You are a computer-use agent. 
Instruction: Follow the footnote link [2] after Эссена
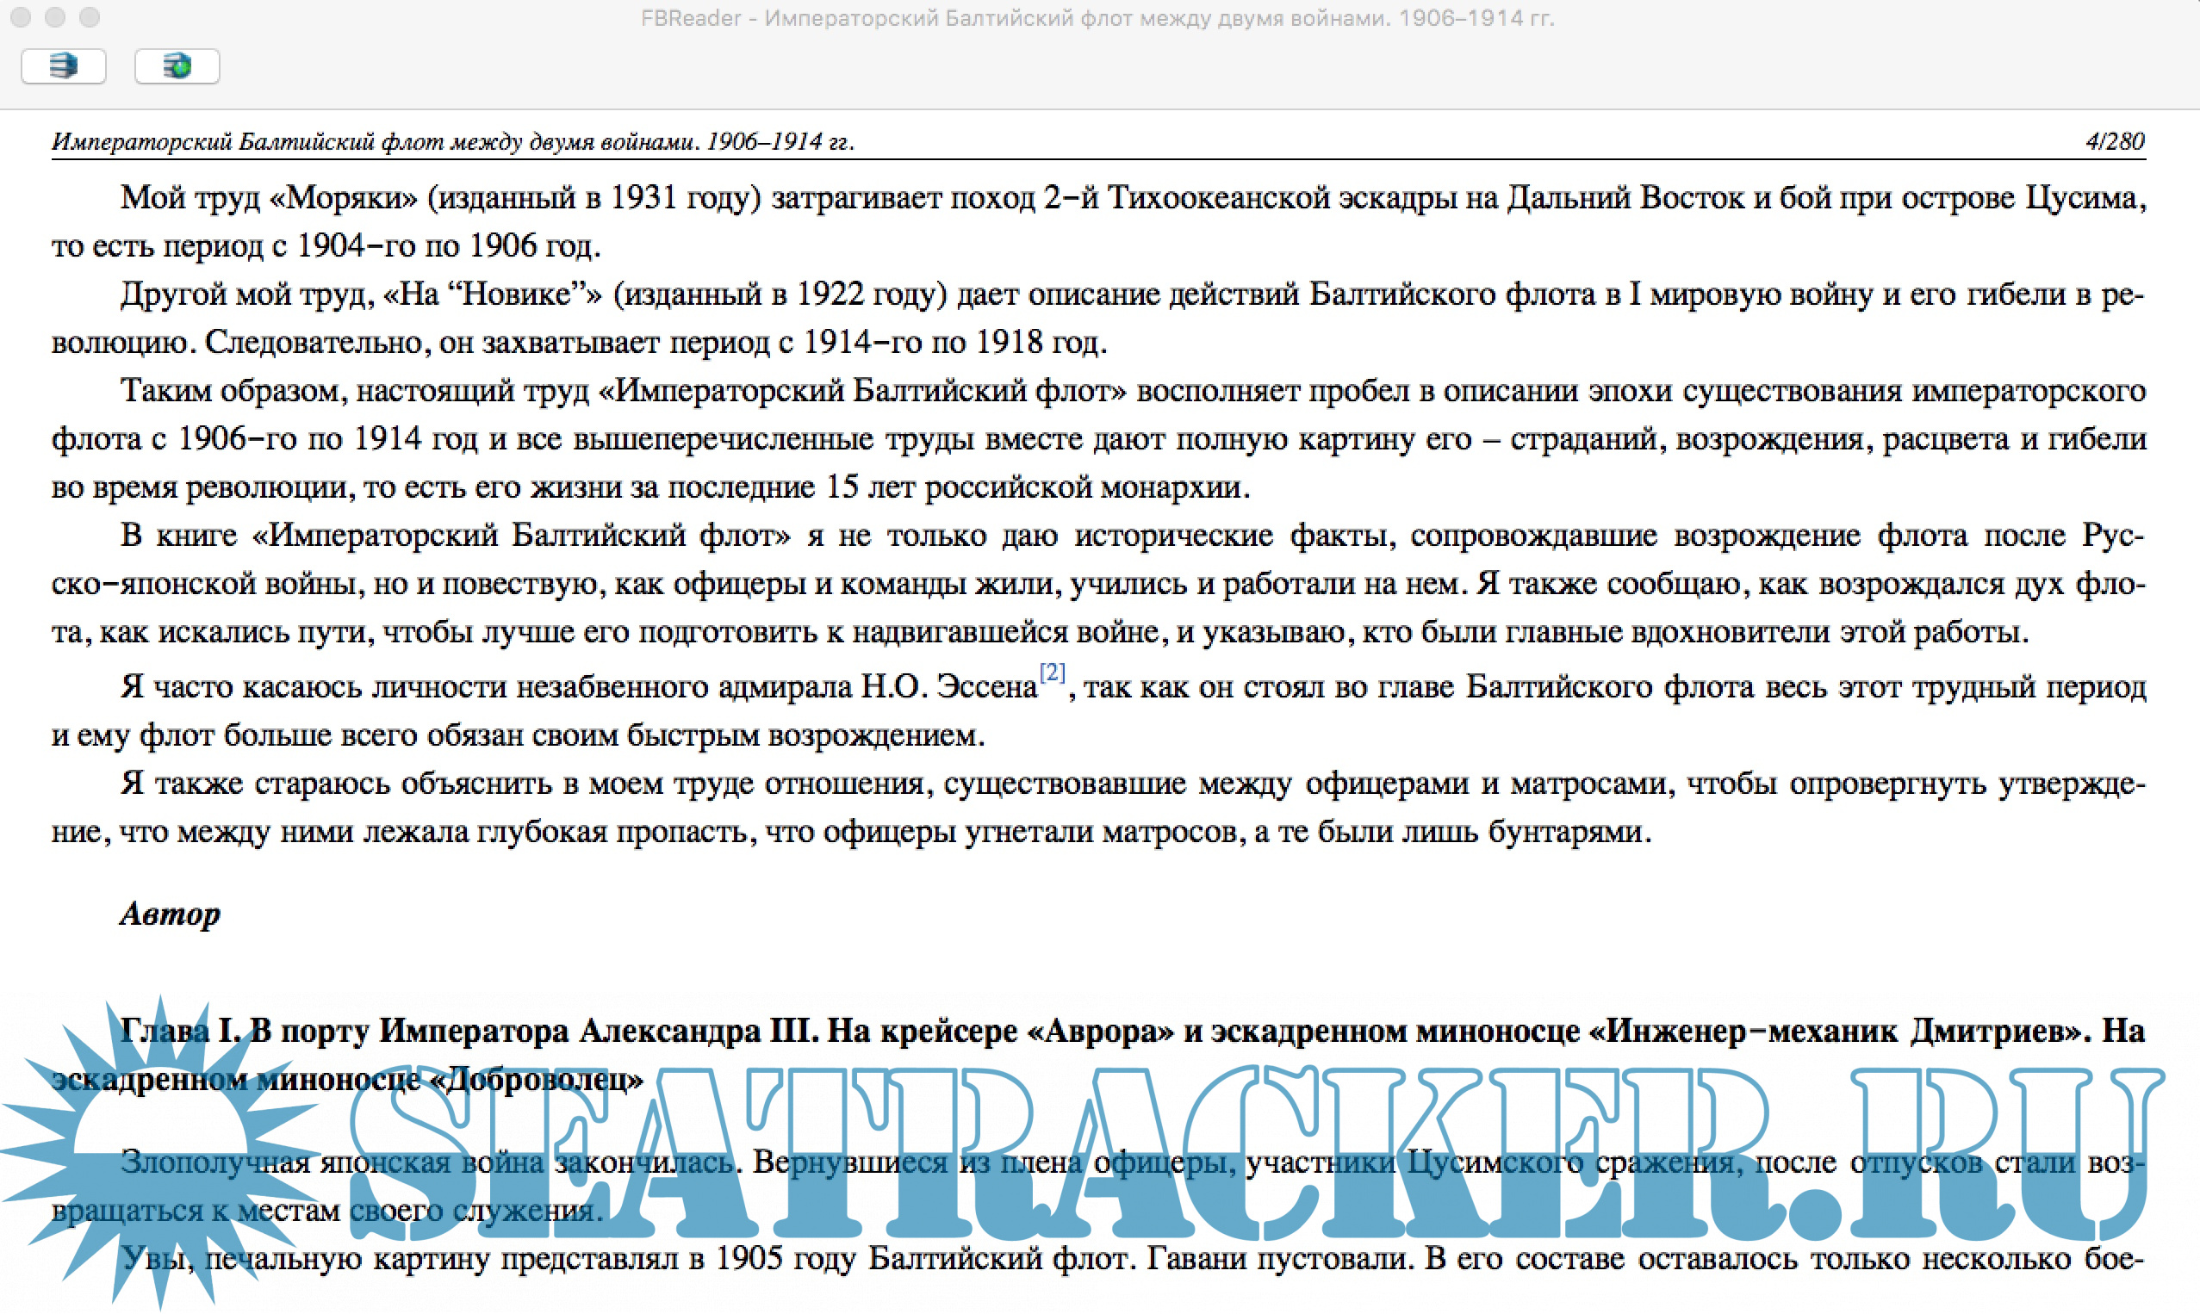click(x=1052, y=673)
